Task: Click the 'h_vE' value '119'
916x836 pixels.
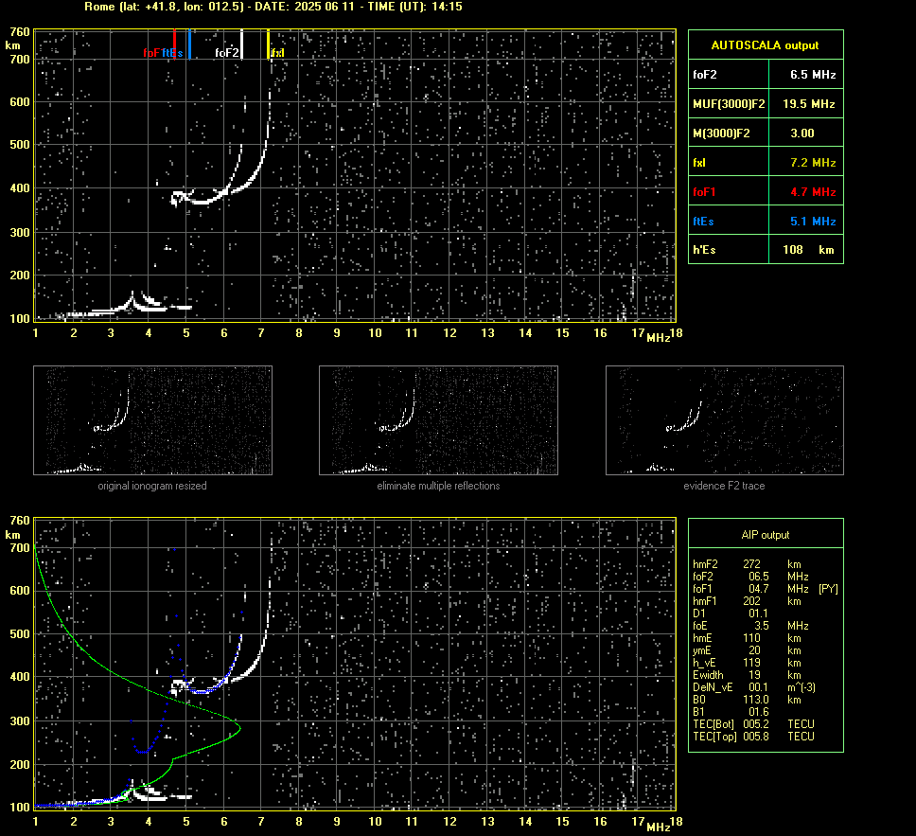Action: pos(752,663)
